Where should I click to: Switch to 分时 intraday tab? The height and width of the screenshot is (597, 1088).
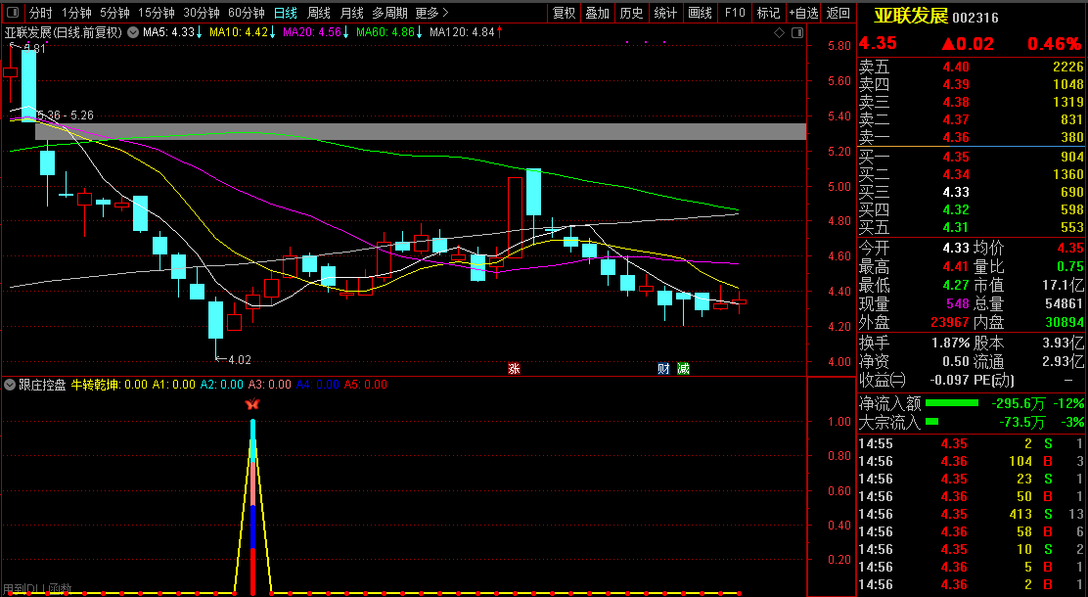tap(40, 13)
